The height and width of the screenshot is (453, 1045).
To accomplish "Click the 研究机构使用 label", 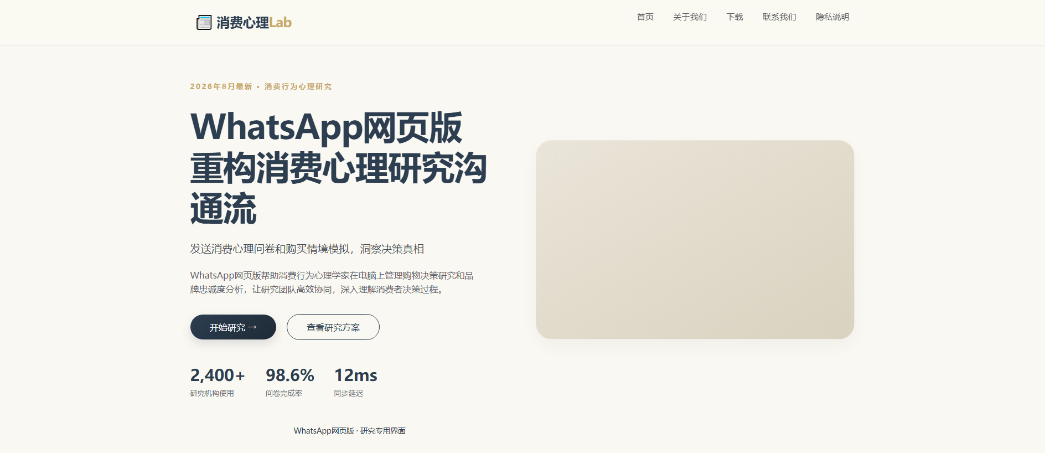I will (212, 393).
